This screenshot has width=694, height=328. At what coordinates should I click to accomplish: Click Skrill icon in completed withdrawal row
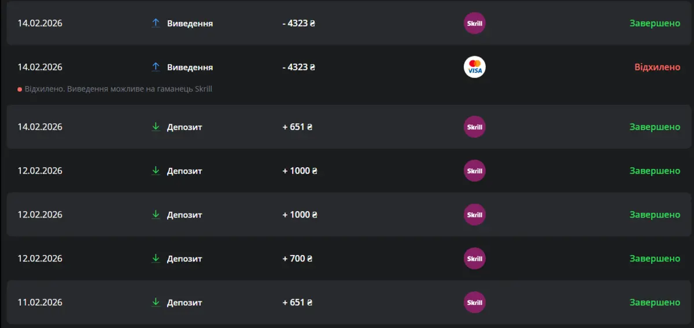point(474,23)
